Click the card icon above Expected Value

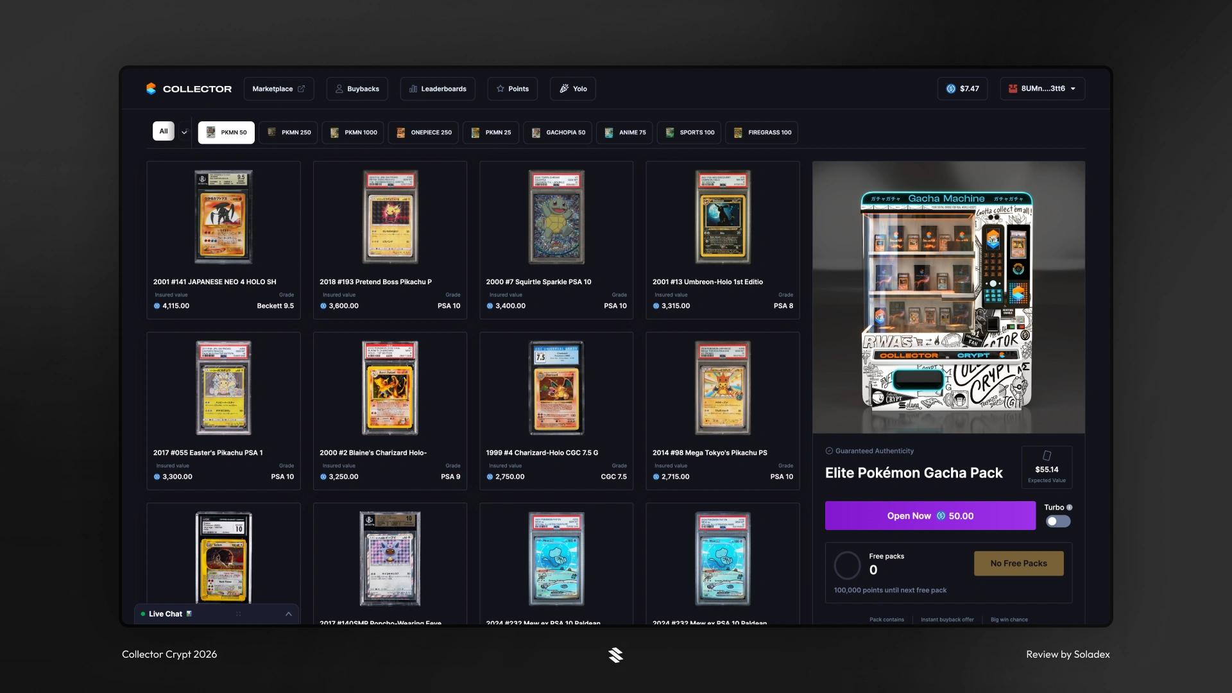click(1047, 456)
